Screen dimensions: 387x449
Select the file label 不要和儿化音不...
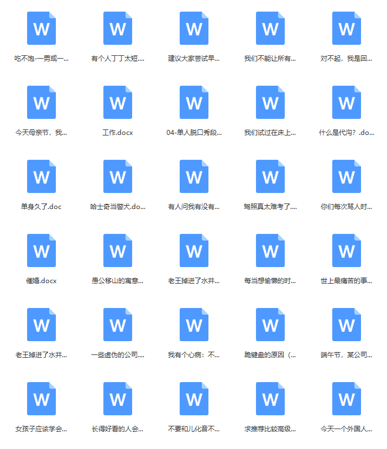[194, 429]
